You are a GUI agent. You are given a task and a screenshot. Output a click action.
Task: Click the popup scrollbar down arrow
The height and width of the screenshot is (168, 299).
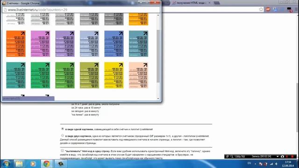click(x=158, y=98)
